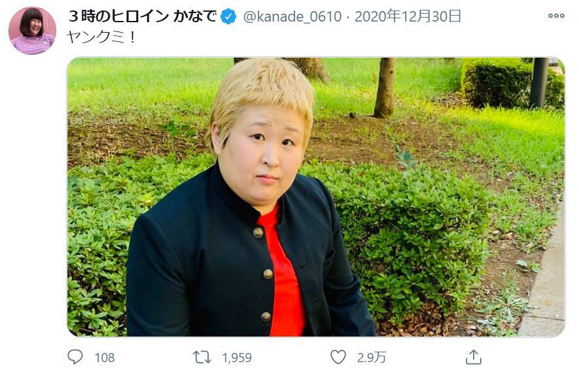The width and height of the screenshot is (579, 368).
Task: Click the reply count 108
Action: click(105, 358)
